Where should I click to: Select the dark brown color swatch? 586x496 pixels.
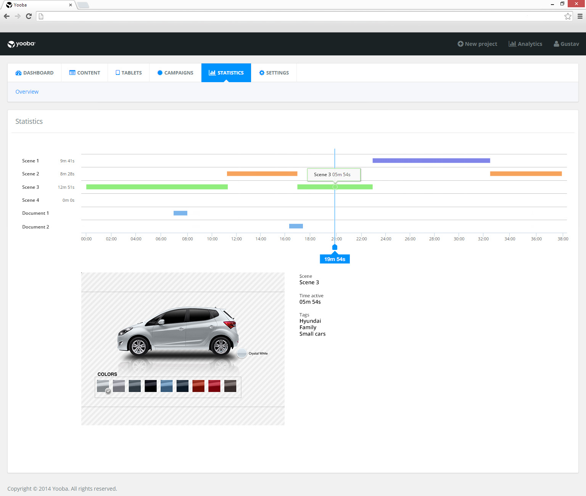point(230,386)
